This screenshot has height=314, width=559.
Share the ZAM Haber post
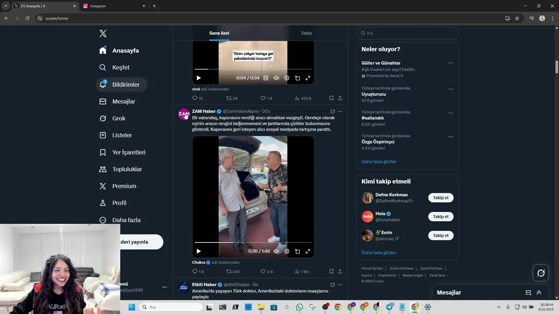340,271
